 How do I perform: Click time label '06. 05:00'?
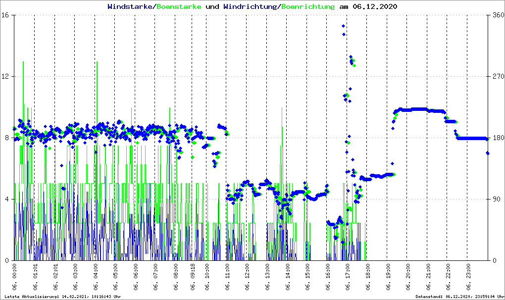(x=115, y=277)
